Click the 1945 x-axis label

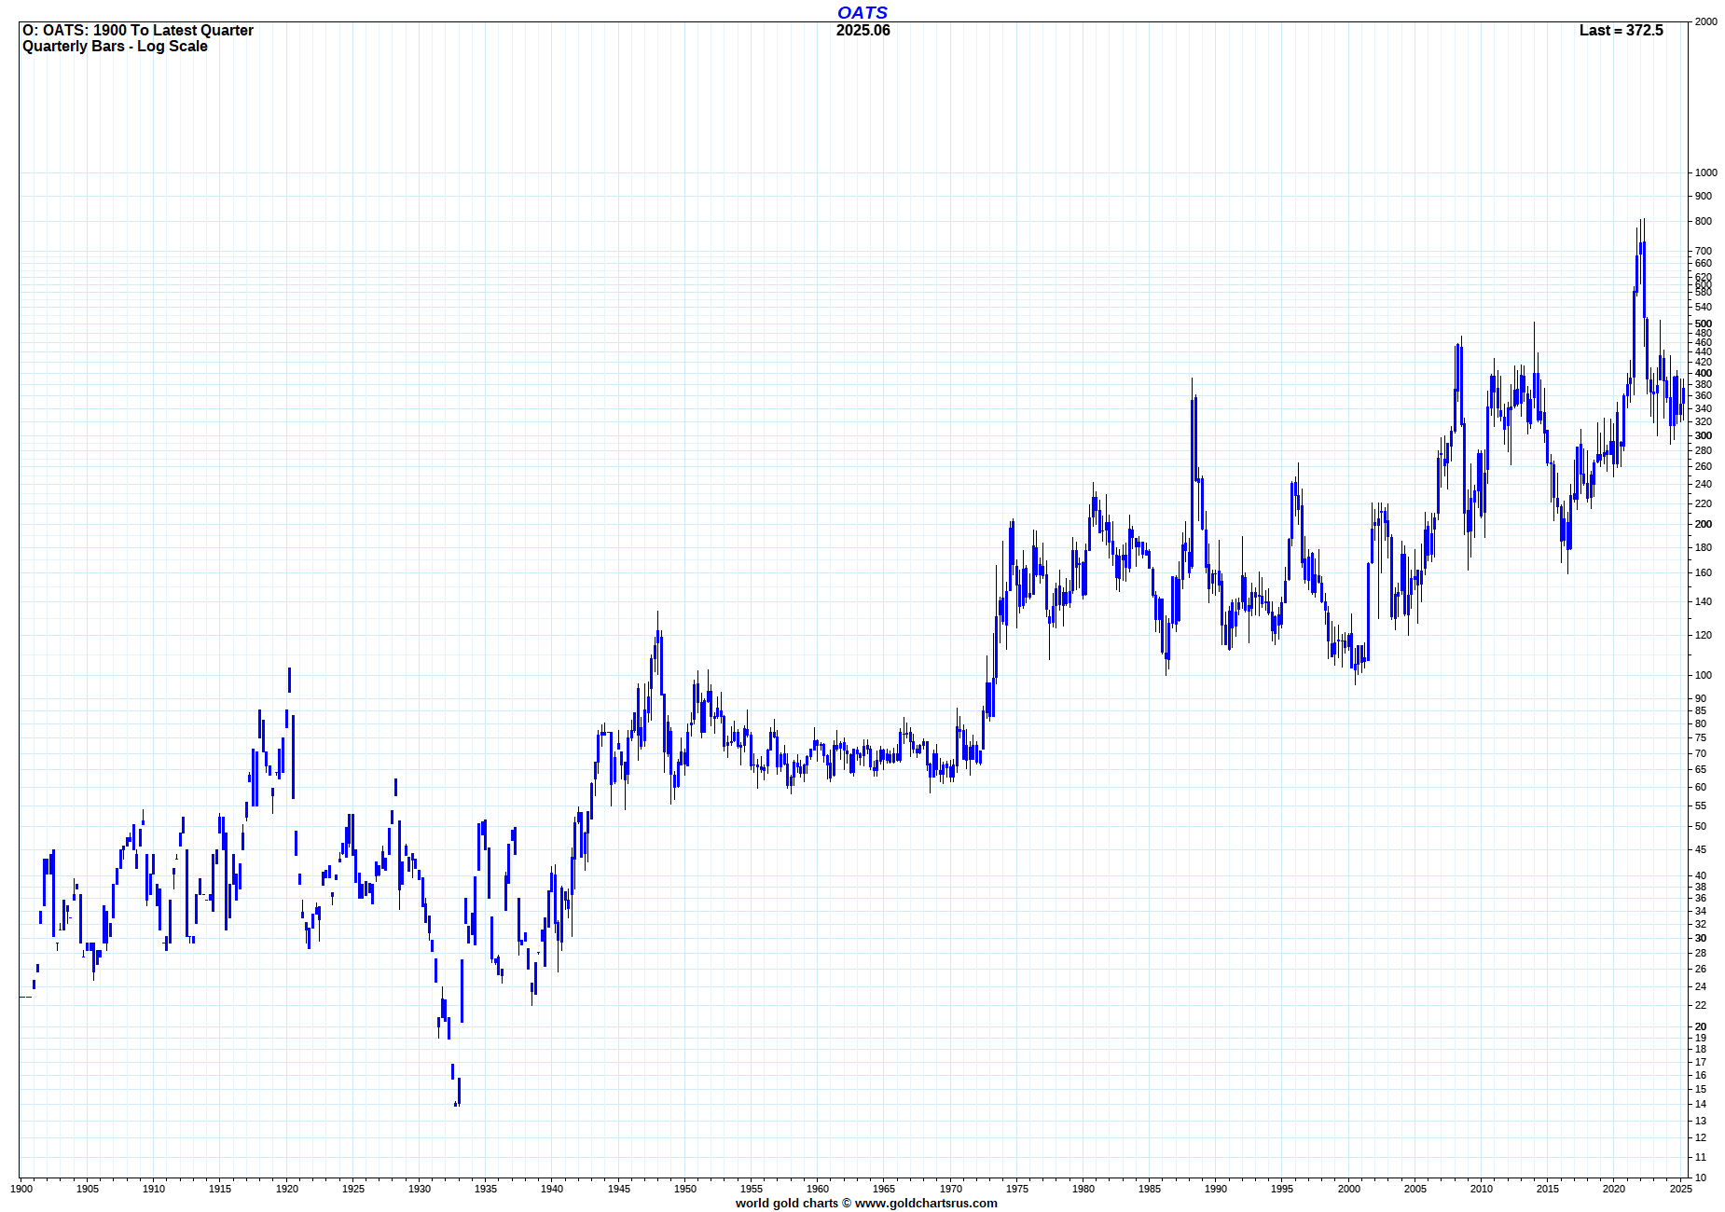[x=619, y=1189]
